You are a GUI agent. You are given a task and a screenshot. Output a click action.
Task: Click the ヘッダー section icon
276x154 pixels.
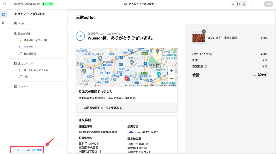click(x=15, y=24)
